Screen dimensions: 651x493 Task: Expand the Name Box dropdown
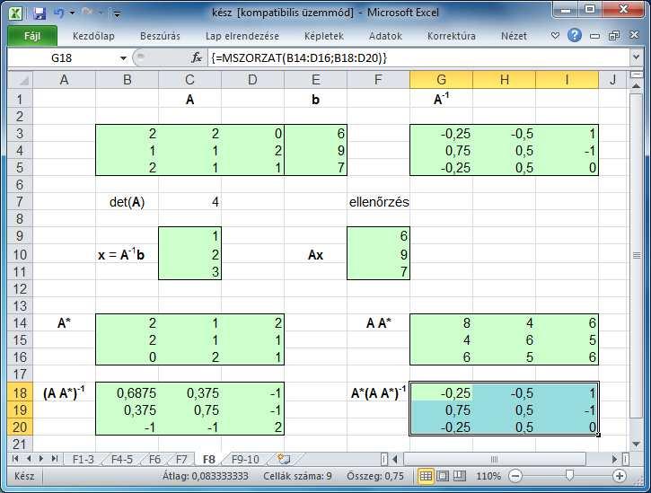click(123, 58)
